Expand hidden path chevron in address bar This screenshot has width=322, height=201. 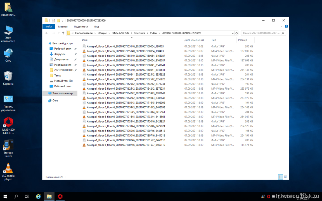(x=72, y=33)
